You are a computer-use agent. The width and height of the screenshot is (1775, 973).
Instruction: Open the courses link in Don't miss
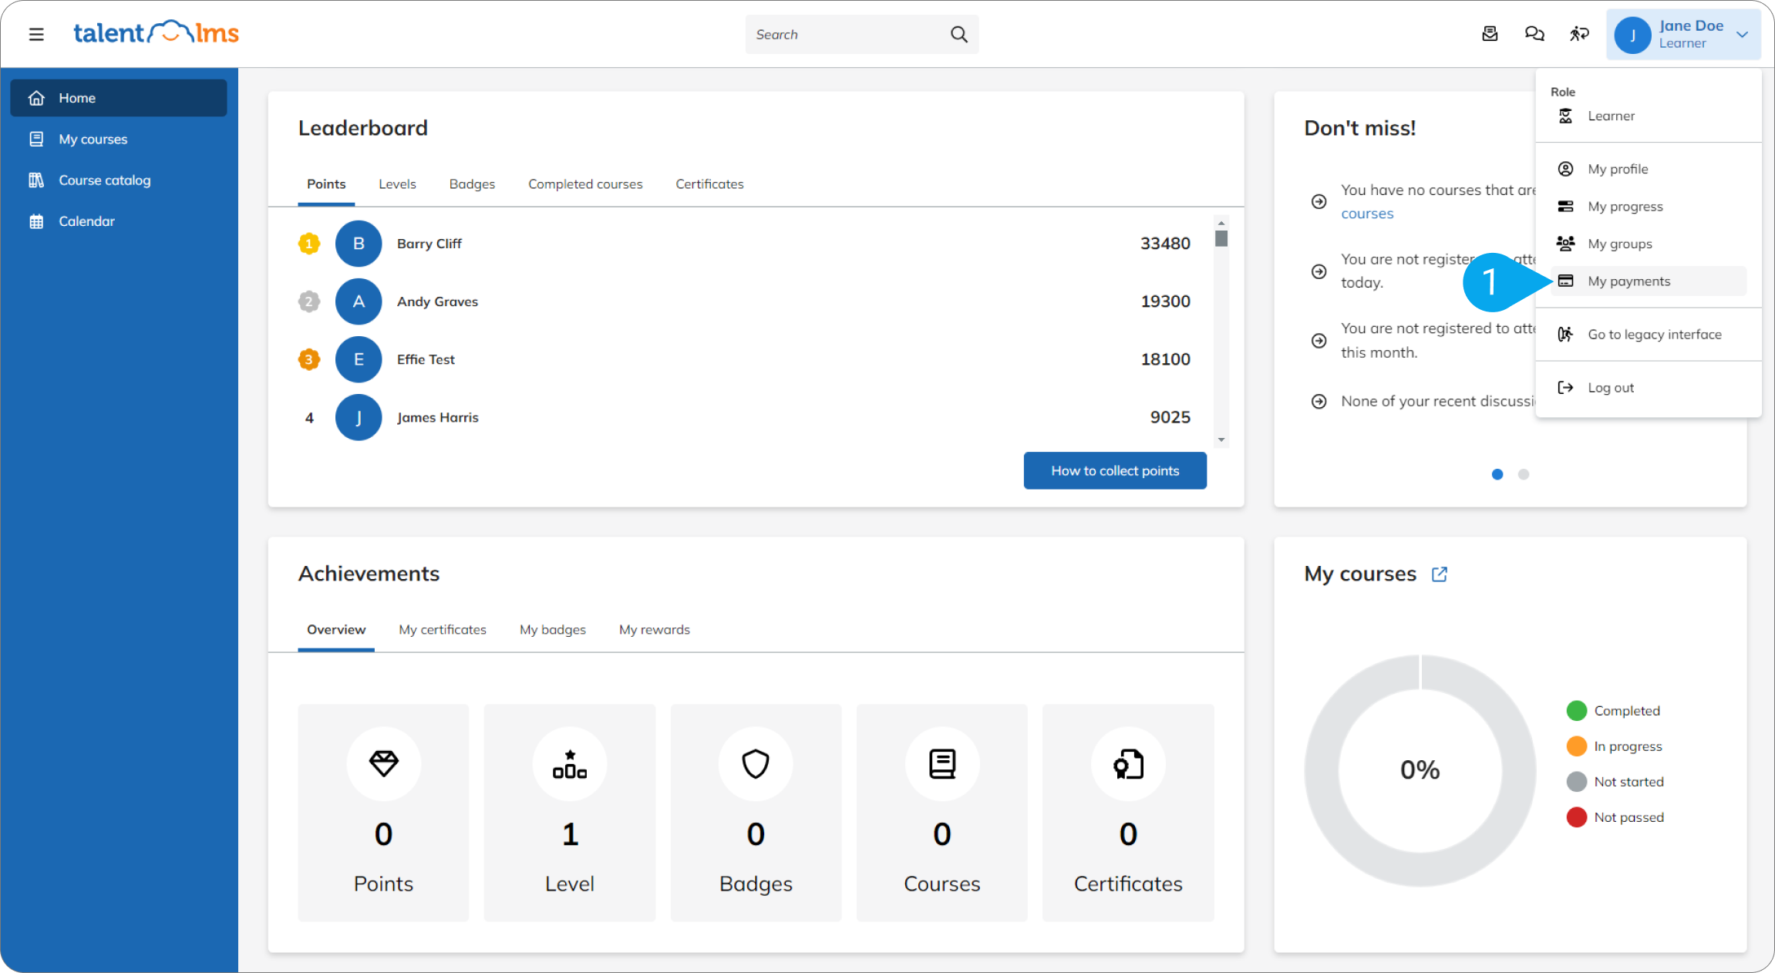1367,214
